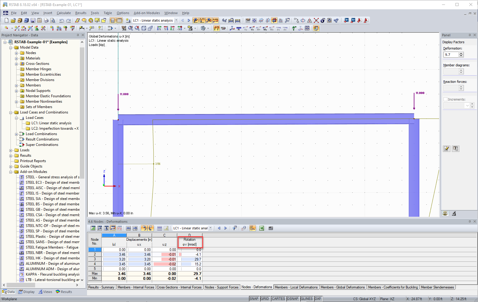Click the N axial force diagram icon

click(x=239, y=28)
